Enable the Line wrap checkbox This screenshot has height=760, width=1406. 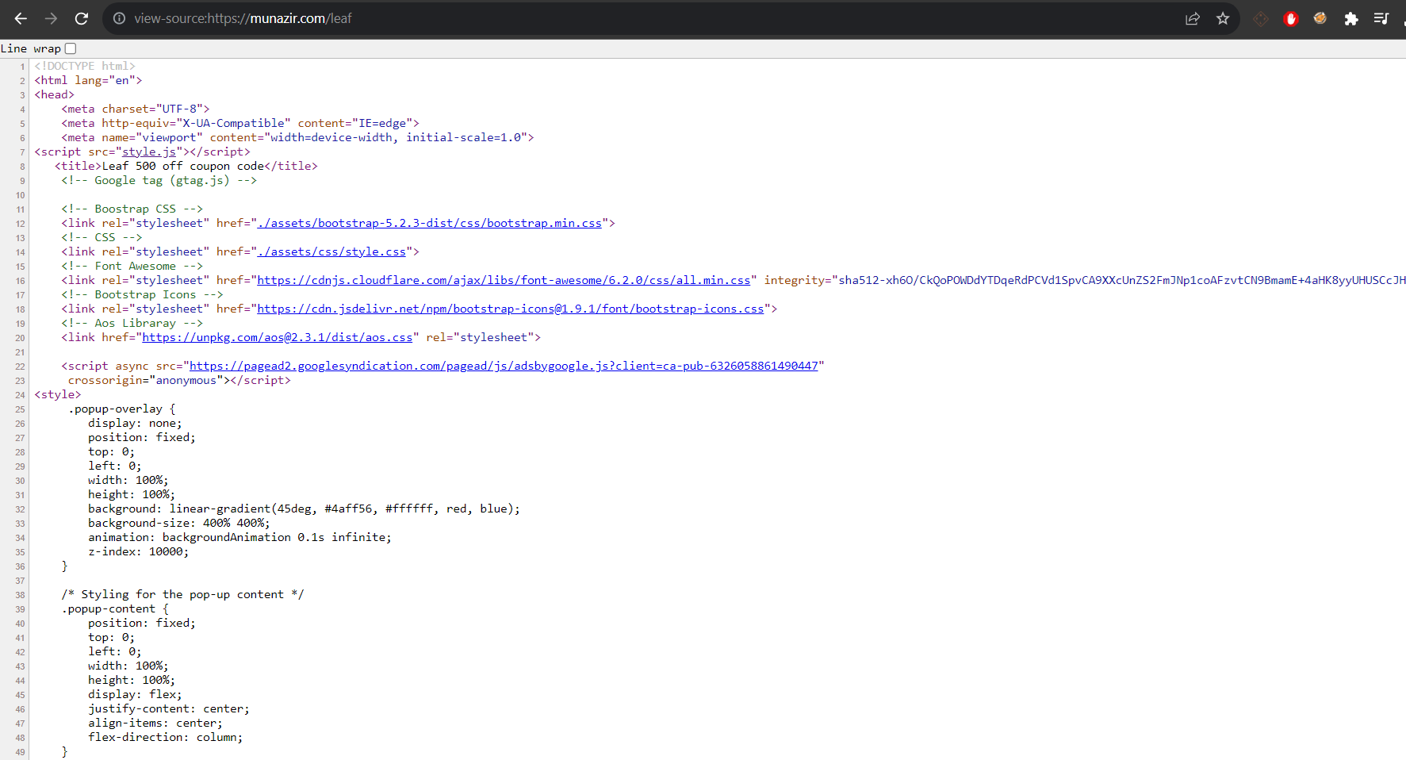click(x=71, y=48)
